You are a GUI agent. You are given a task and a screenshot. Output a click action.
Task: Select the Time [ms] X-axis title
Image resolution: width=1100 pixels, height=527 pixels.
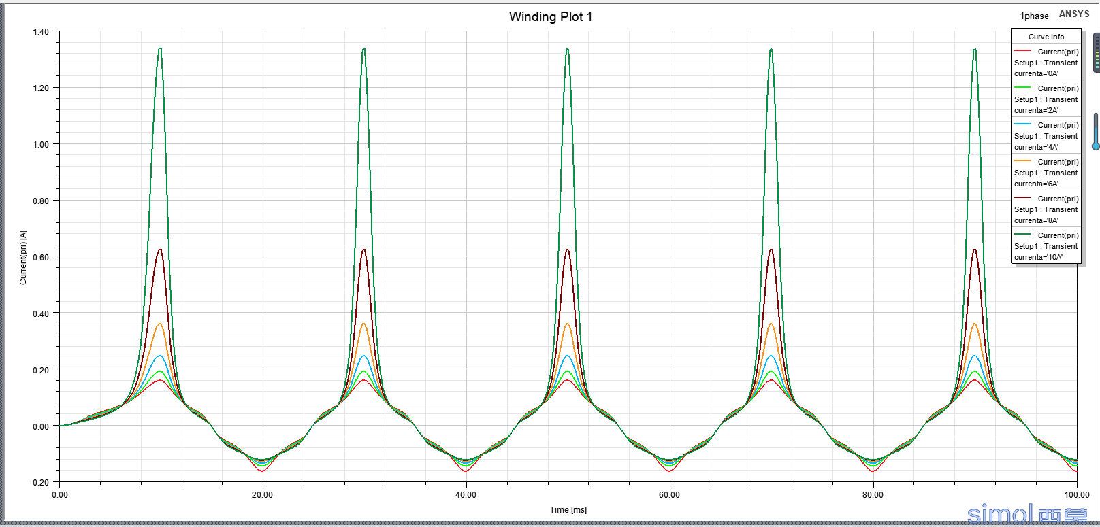568,510
